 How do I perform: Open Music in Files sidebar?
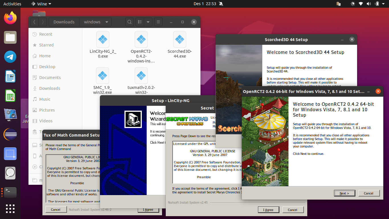click(55, 99)
